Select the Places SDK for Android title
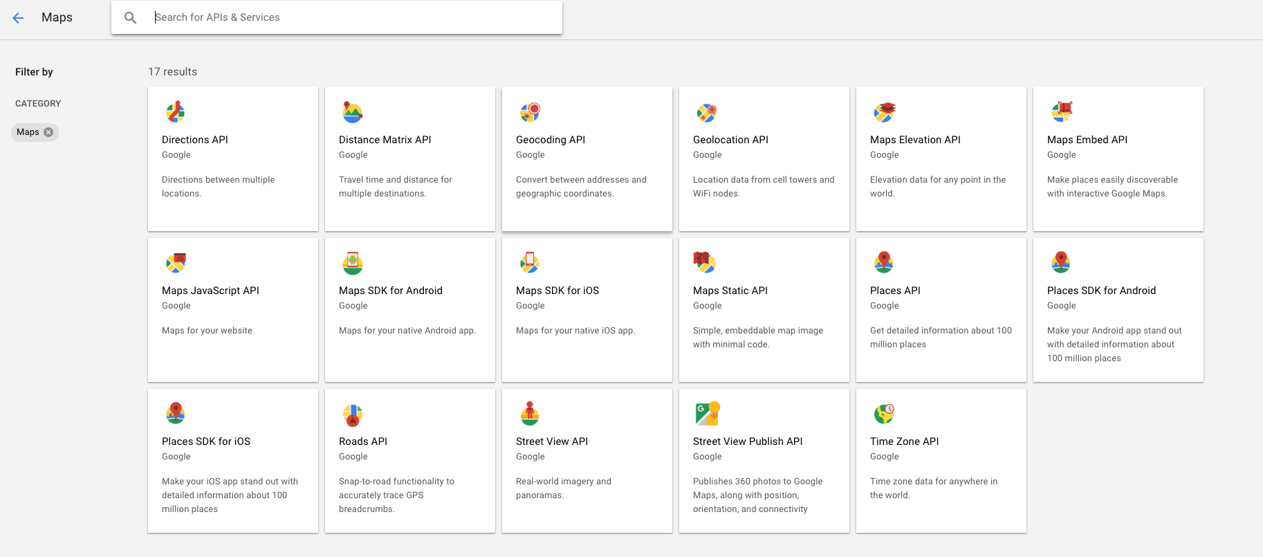The width and height of the screenshot is (1263, 557). [1101, 291]
